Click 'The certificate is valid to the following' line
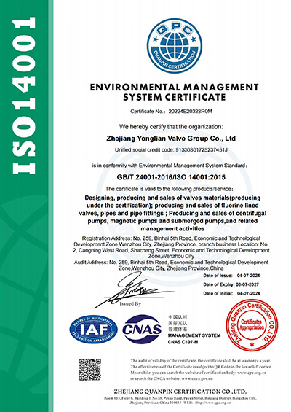The image size is (291, 412). pyautogui.click(x=169, y=189)
